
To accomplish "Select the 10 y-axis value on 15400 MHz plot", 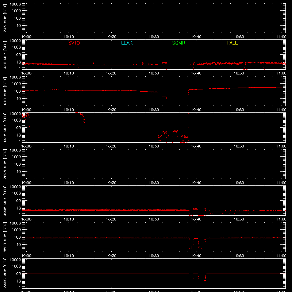I will tap(19, 281).
